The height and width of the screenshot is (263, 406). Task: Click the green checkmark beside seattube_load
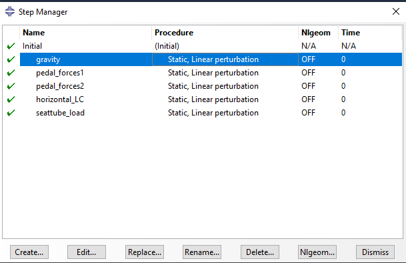[x=11, y=113]
